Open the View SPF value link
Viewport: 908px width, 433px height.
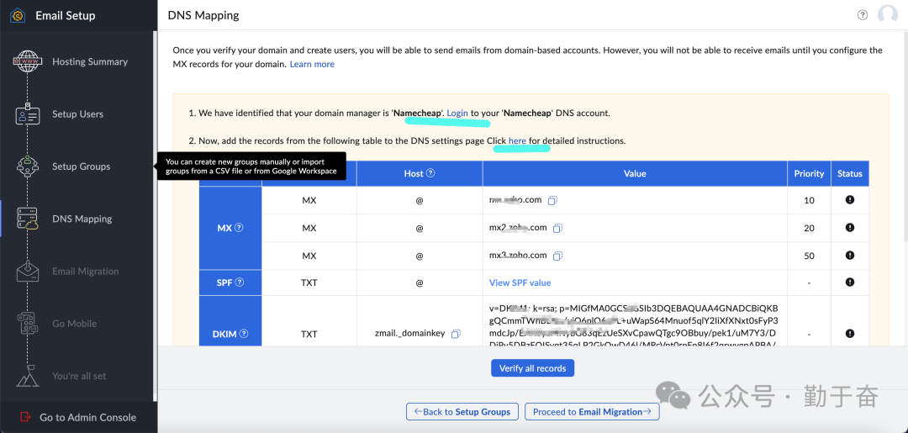tap(520, 283)
